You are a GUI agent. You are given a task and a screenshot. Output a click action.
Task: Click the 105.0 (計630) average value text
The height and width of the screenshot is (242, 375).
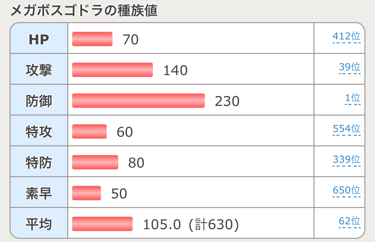pyautogui.click(x=191, y=225)
